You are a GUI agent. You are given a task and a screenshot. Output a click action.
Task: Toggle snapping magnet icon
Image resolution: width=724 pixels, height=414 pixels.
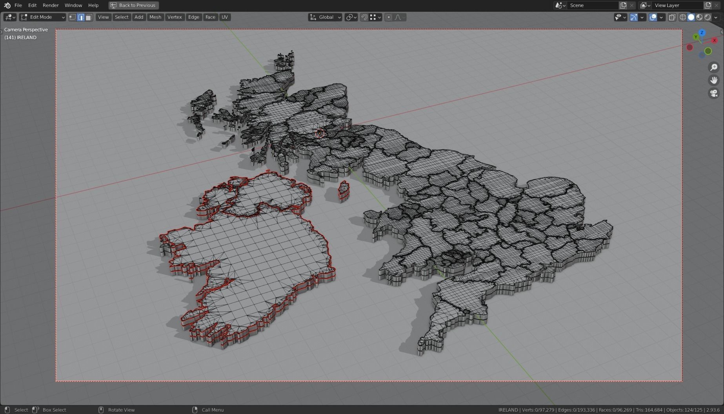pyautogui.click(x=364, y=17)
